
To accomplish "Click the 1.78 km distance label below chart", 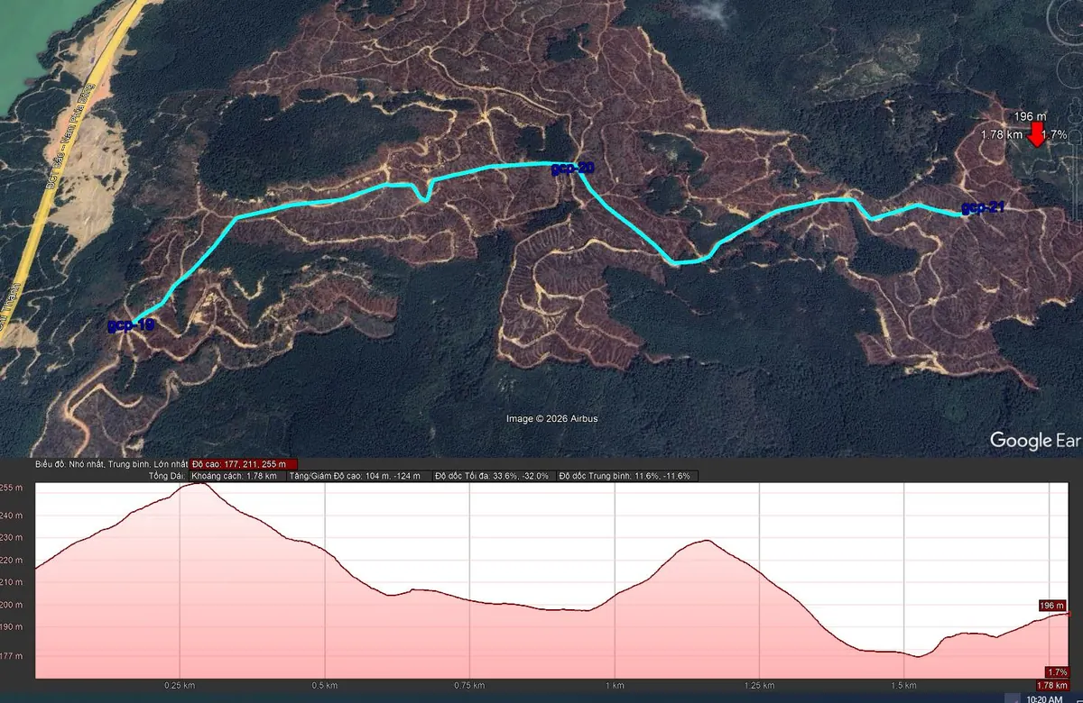I will pos(1052,686).
